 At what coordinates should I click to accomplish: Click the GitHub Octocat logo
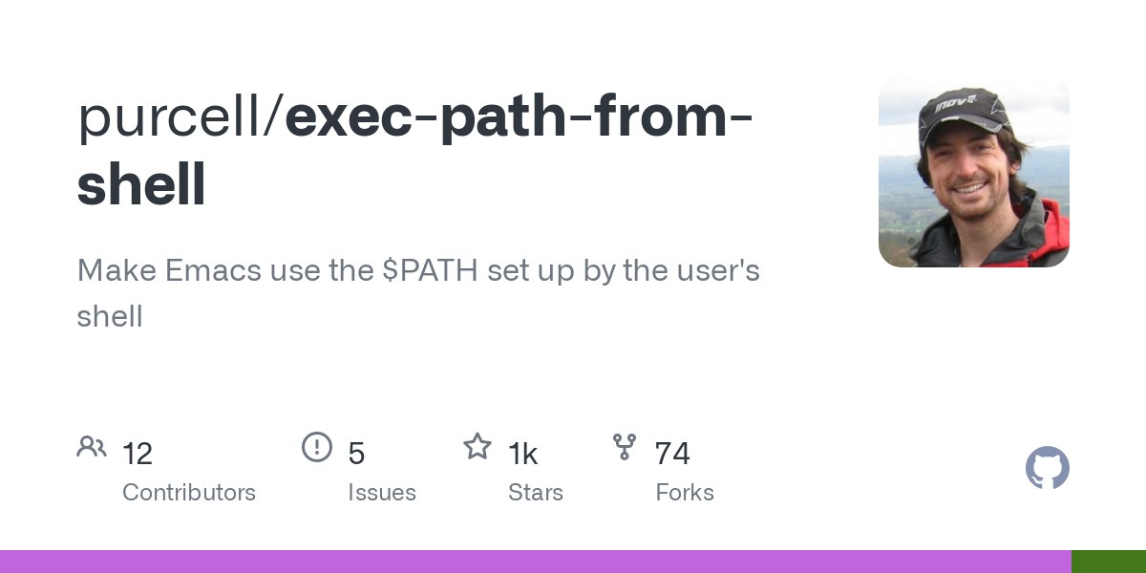coord(1047,469)
